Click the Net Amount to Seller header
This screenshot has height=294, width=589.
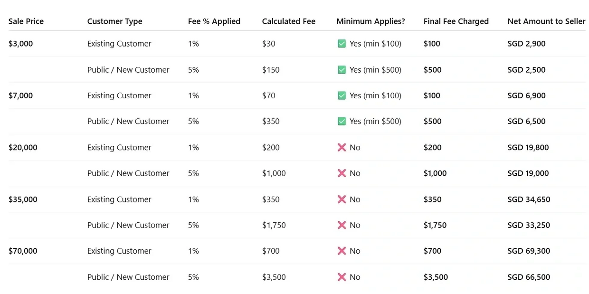tap(546, 21)
